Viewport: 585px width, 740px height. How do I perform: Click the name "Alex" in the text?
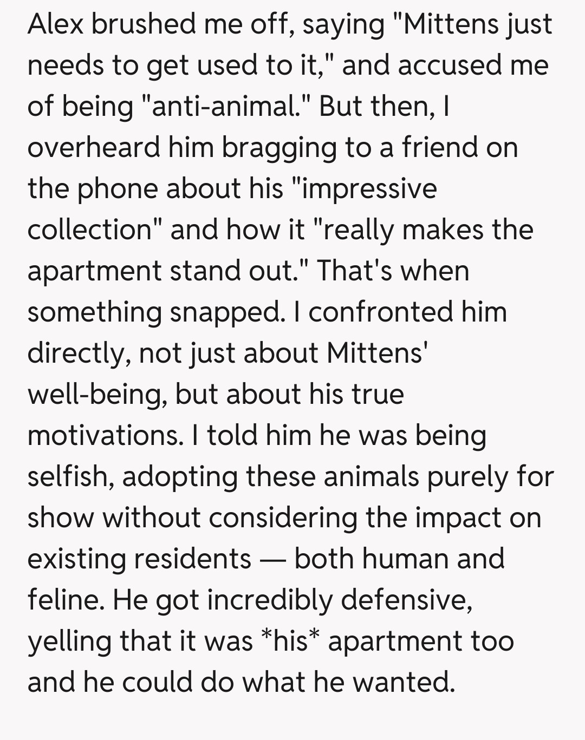[55, 24]
